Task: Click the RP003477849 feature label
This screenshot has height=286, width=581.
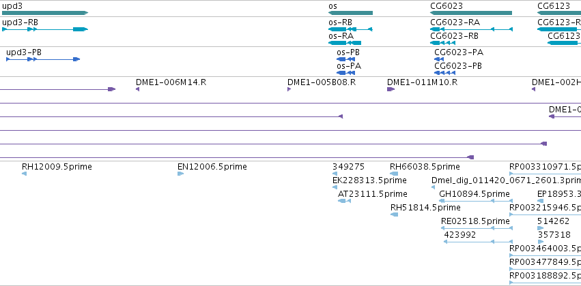Action: [x=545, y=262]
